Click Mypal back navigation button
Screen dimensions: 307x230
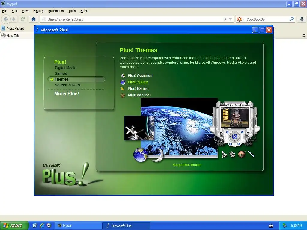tap(6, 19)
